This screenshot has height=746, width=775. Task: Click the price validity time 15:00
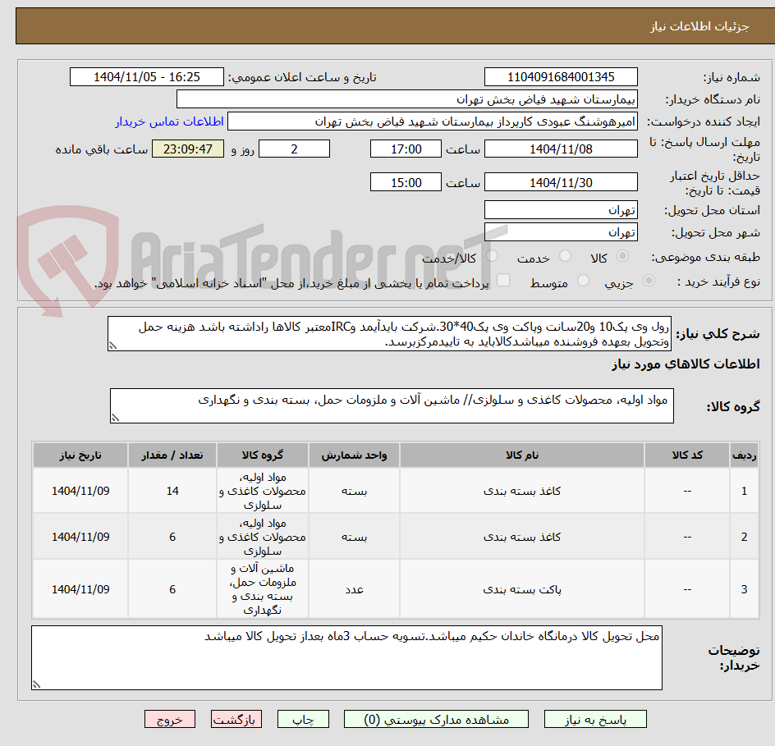point(406,182)
